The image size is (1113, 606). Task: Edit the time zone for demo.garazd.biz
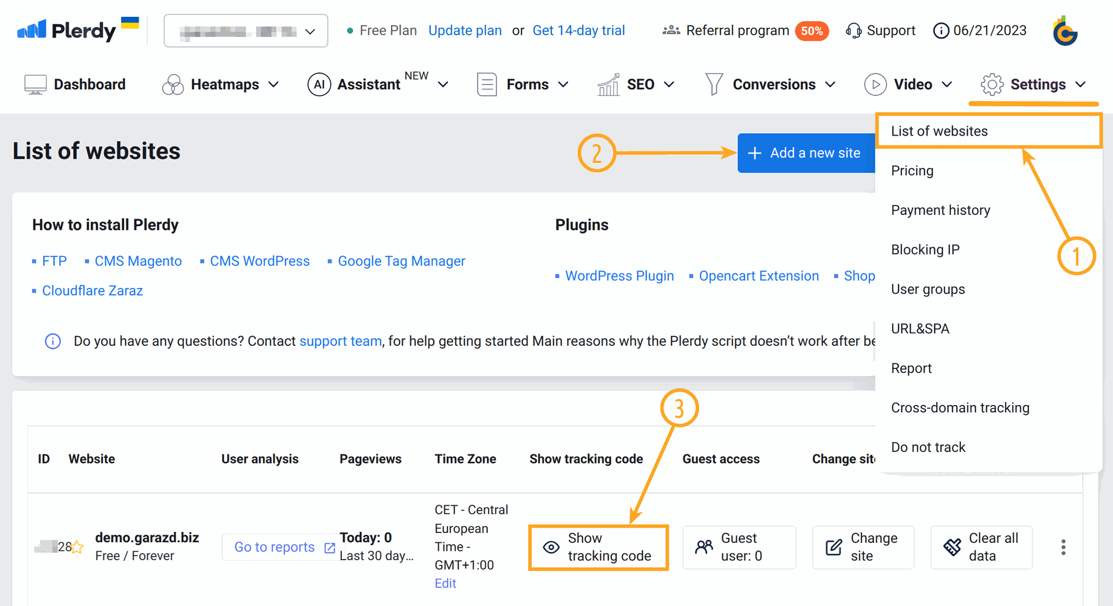[x=445, y=583]
